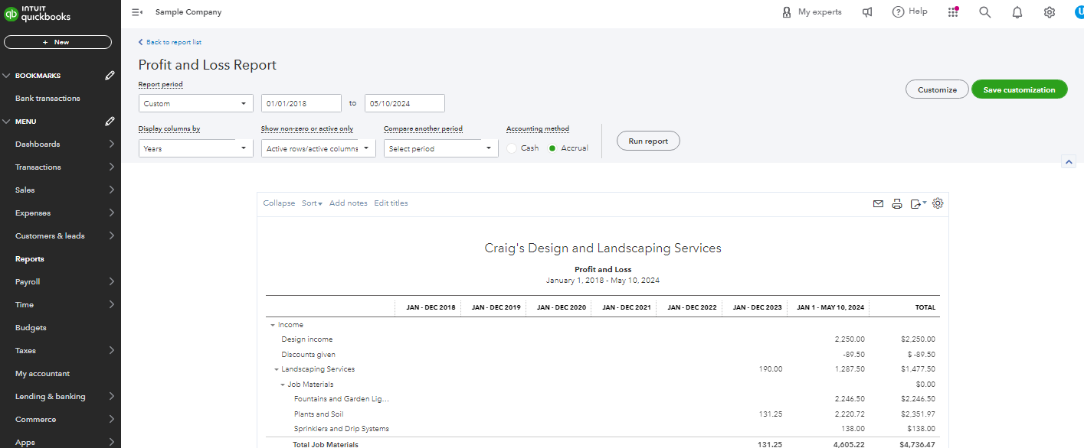Click Sprinklers and Drip Systems row label

[341, 429]
